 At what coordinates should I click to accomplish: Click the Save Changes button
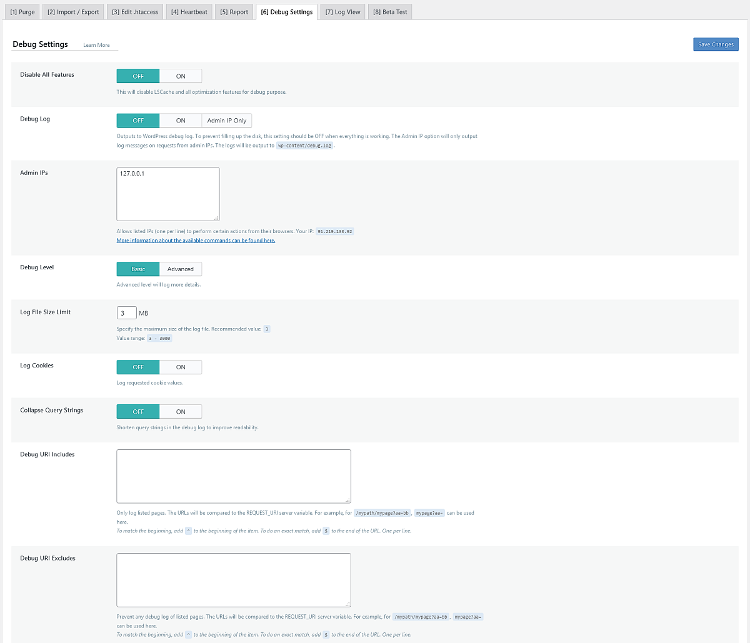point(716,44)
